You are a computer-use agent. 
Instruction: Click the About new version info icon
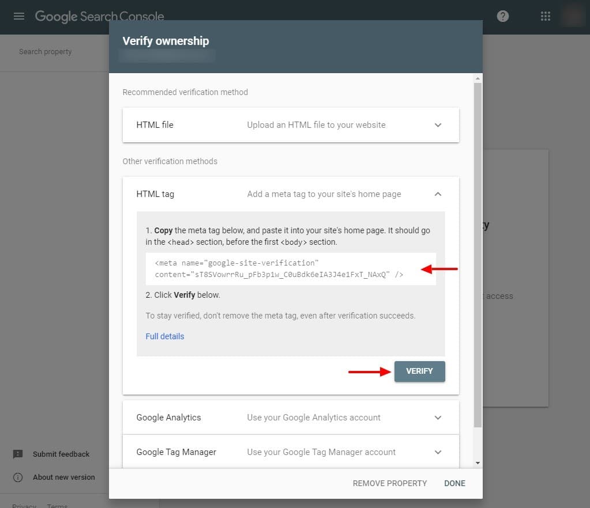point(18,477)
